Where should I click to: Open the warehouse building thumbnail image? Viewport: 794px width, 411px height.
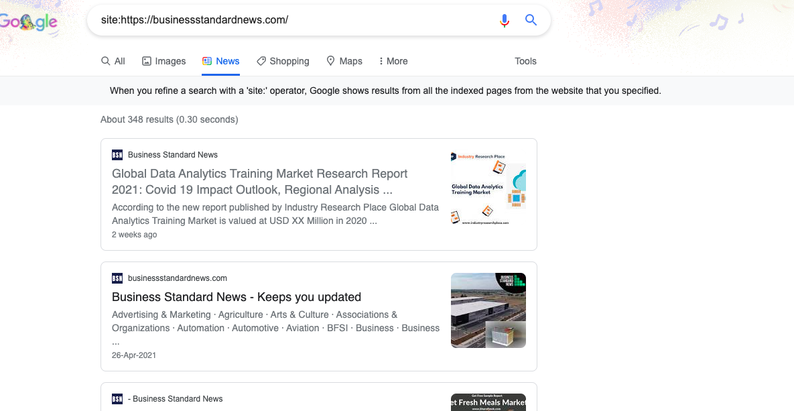pyautogui.click(x=488, y=310)
